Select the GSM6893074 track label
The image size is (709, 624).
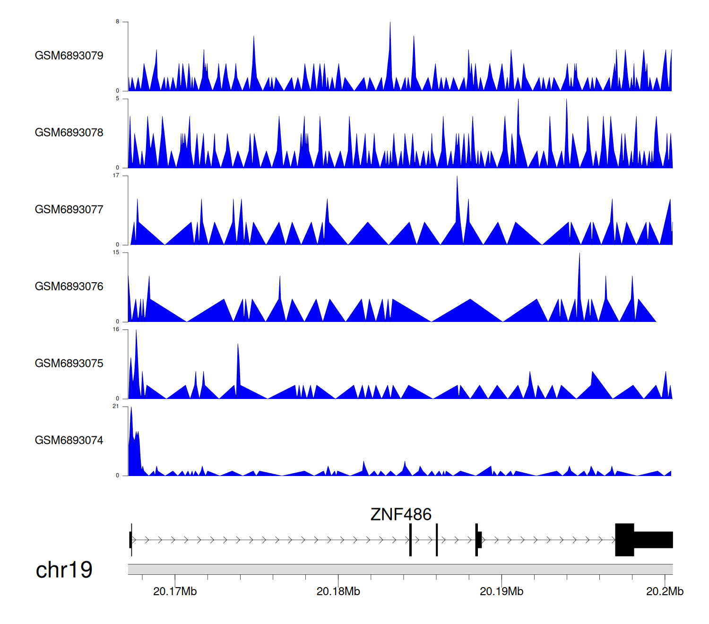pyautogui.click(x=69, y=441)
